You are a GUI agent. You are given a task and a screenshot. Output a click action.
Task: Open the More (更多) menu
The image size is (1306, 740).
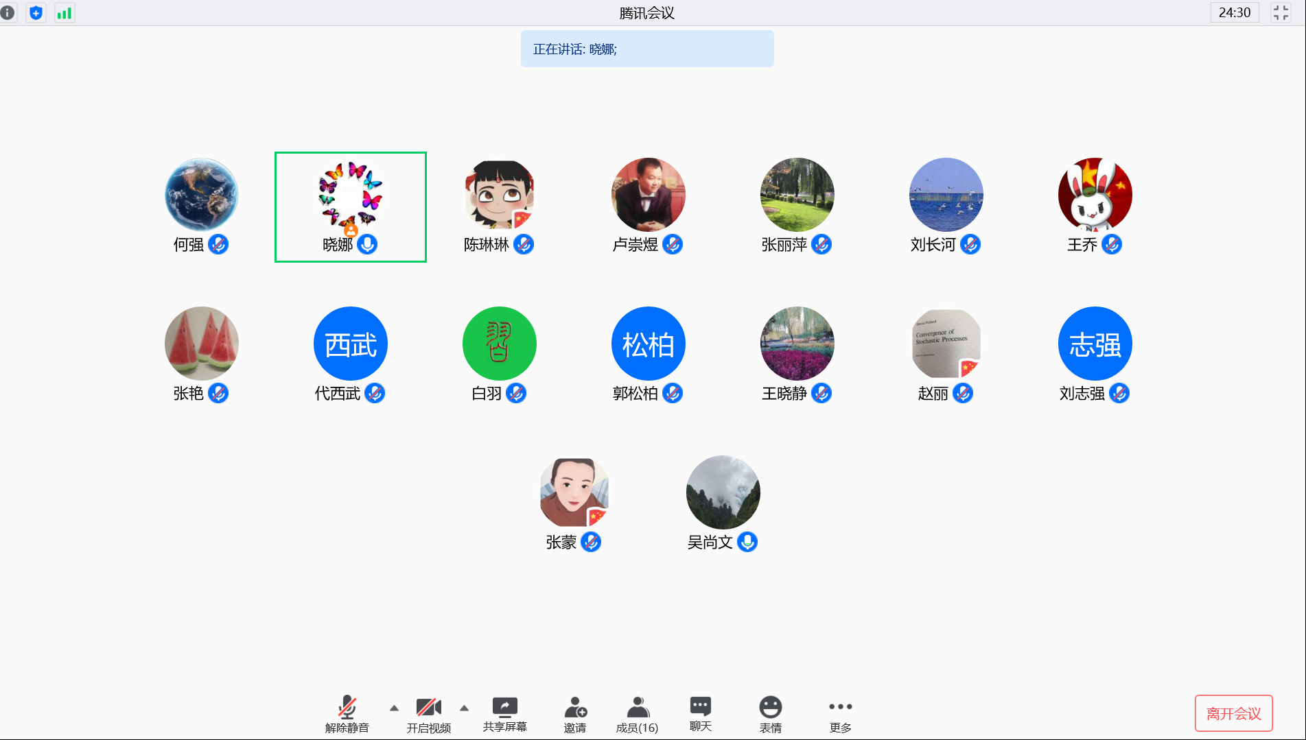pyautogui.click(x=840, y=714)
